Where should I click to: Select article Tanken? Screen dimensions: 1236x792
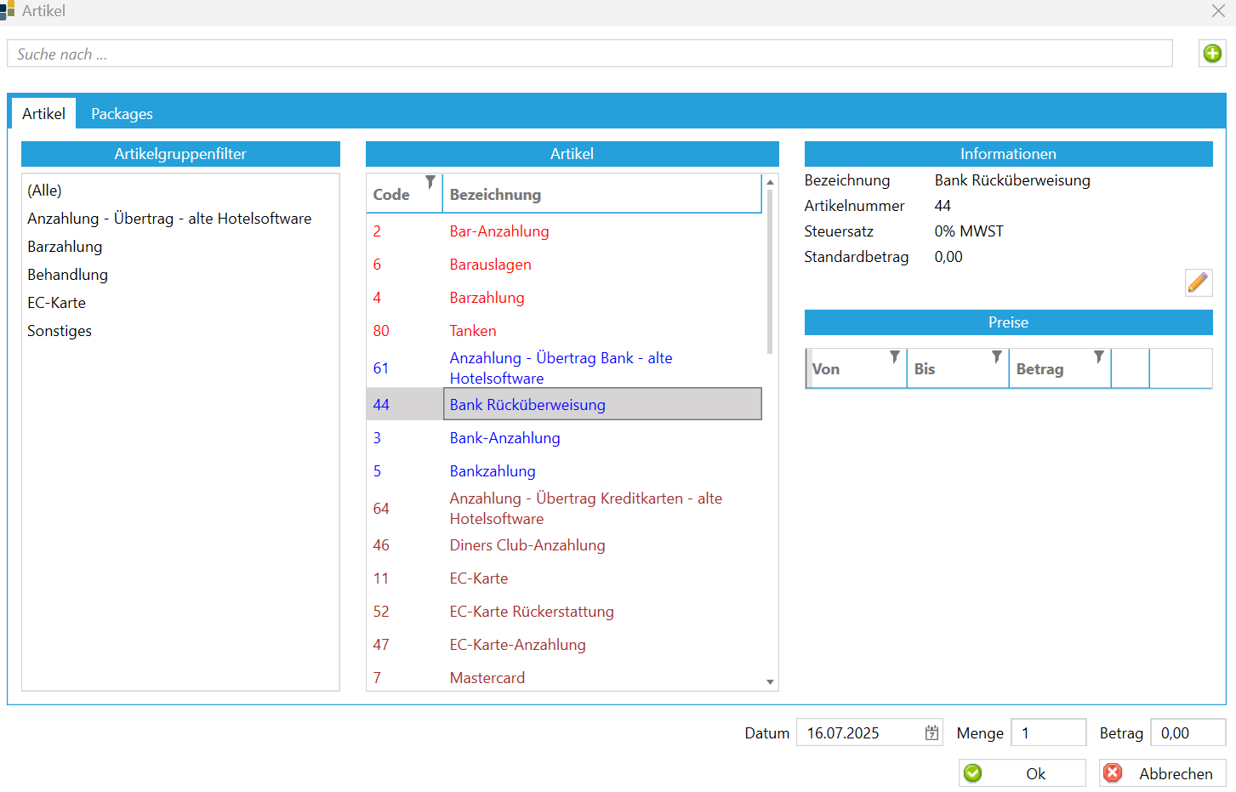(473, 331)
